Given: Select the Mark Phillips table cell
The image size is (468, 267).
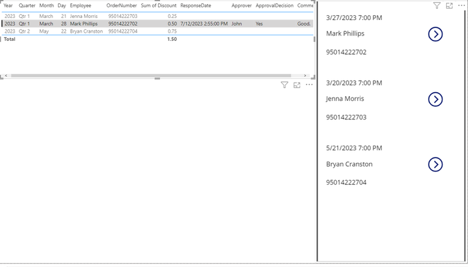Looking at the screenshot, I should 84,23.
